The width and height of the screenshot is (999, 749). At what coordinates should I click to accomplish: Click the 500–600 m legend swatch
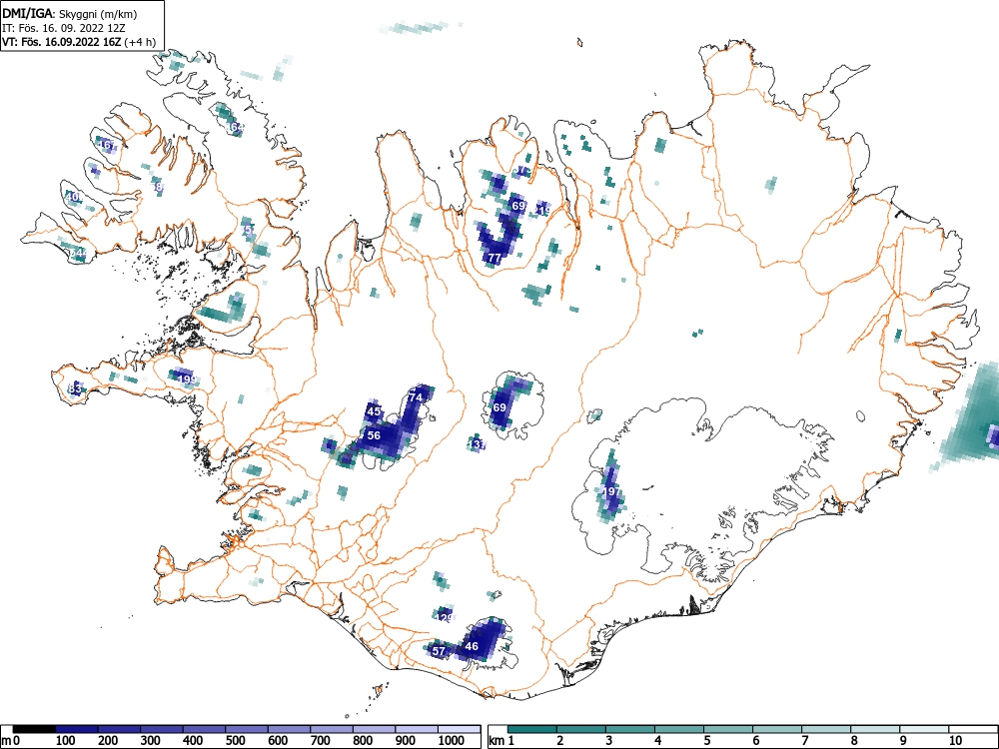[247, 729]
